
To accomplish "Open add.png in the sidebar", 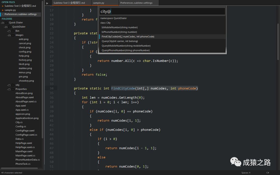I will [x=24, y=39].
